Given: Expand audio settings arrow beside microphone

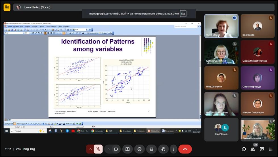Looking at the screenshot, I should pos(91,149).
